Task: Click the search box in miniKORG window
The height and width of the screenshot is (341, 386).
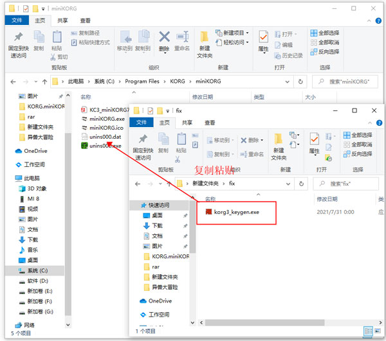Action: [x=345, y=82]
